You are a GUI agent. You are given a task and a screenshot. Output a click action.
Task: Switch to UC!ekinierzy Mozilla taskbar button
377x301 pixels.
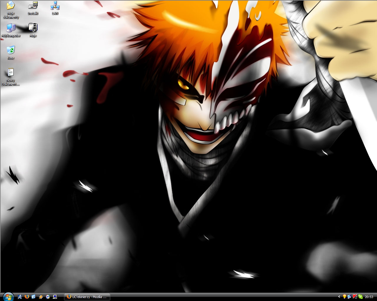(87, 297)
